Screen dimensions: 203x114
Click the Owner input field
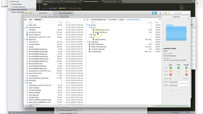click(179, 82)
